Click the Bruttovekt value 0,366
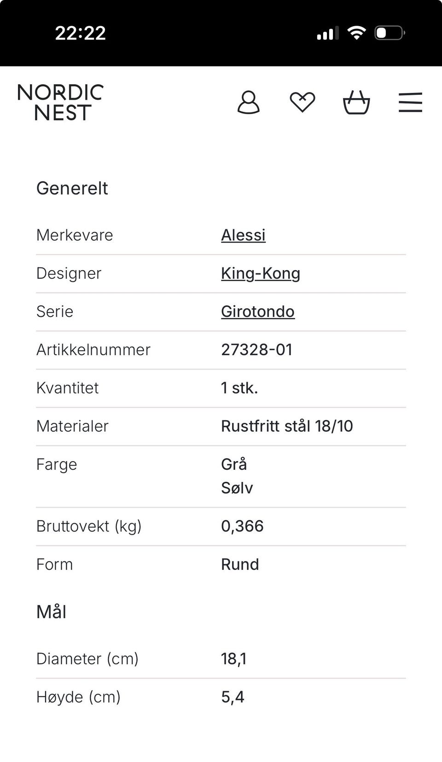This screenshot has height=762, width=442. click(x=242, y=526)
